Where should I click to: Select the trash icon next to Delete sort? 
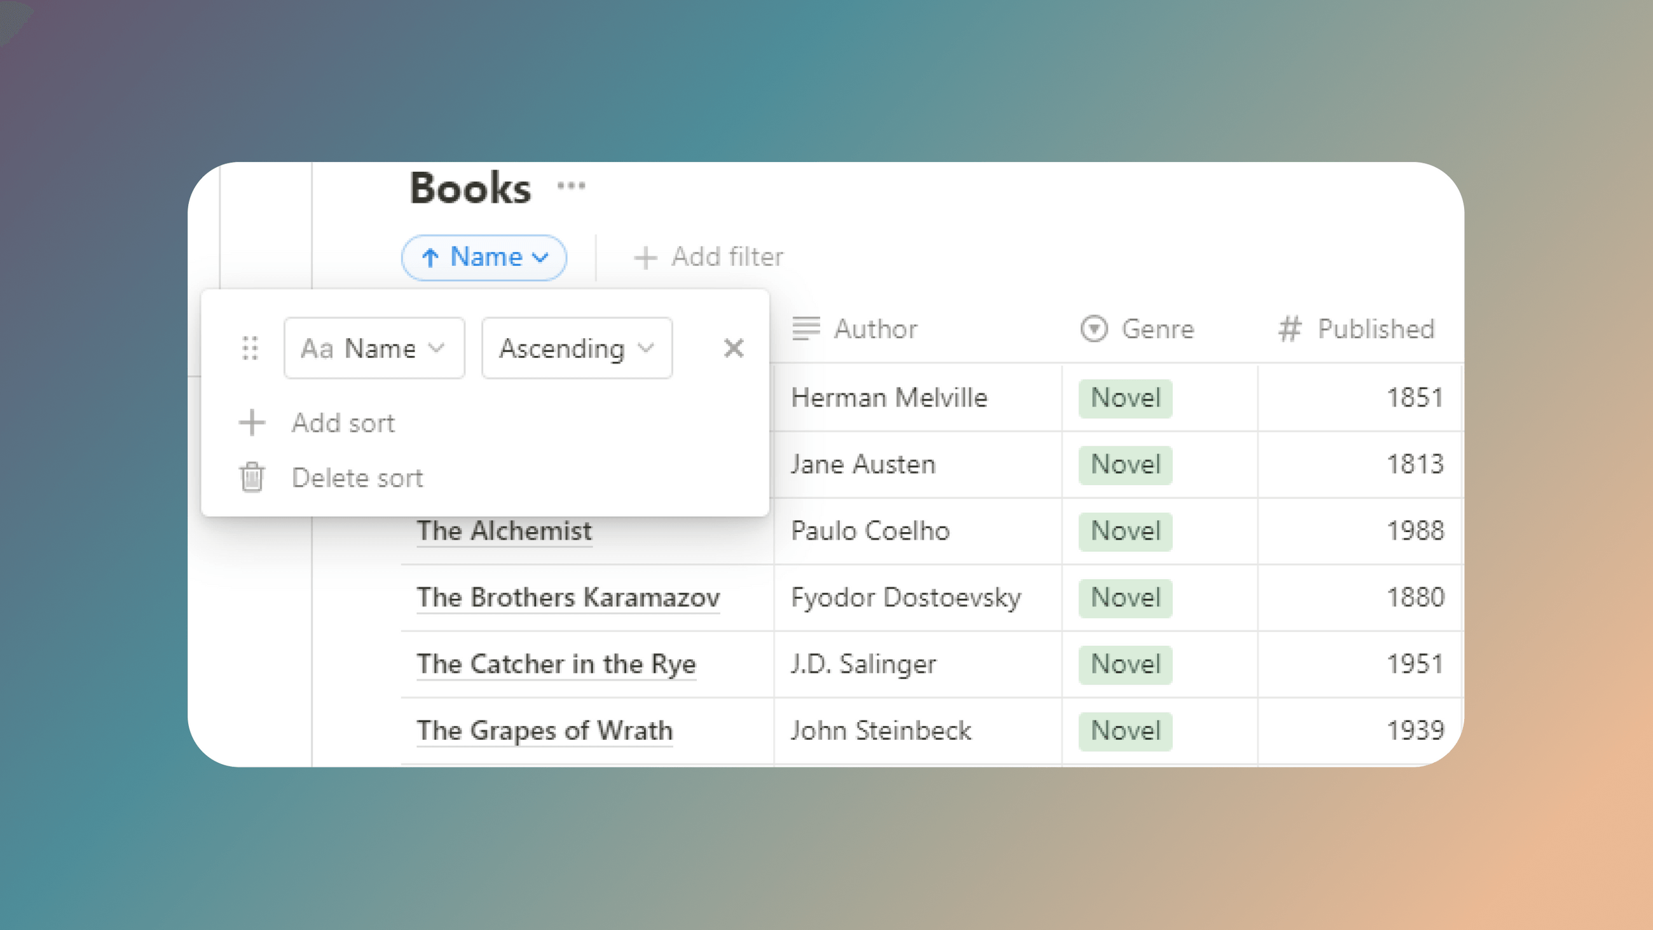(x=252, y=477)
